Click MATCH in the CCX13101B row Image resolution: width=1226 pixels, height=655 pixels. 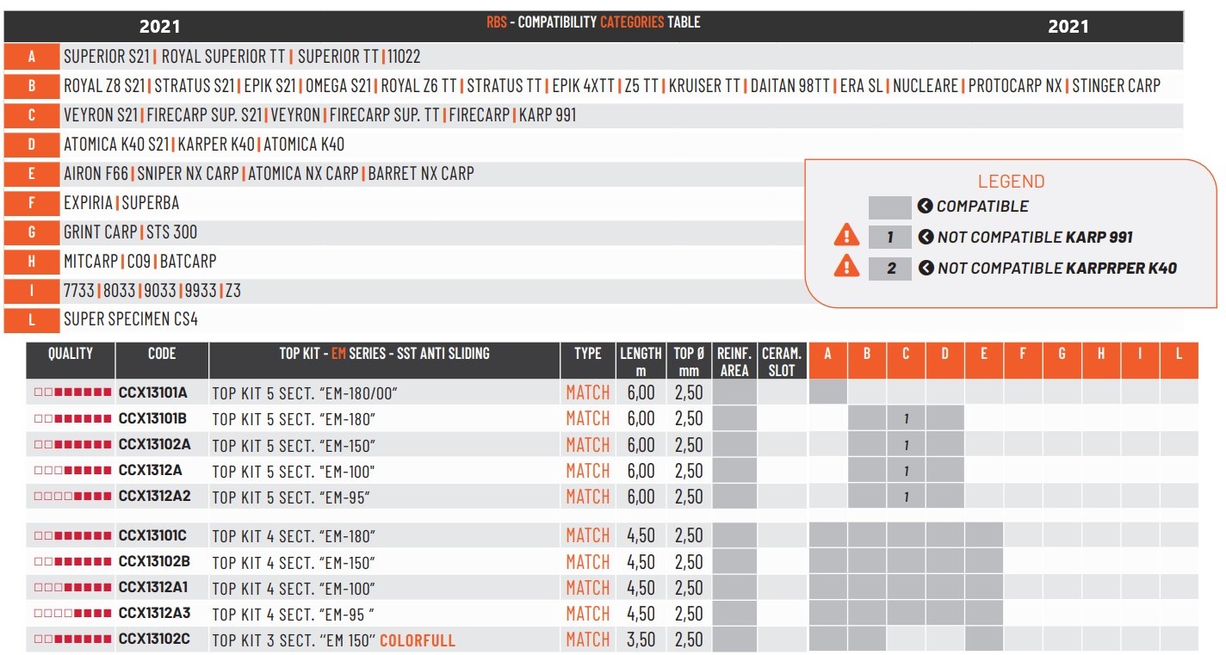pyautogui.click(x=588, y=419)
